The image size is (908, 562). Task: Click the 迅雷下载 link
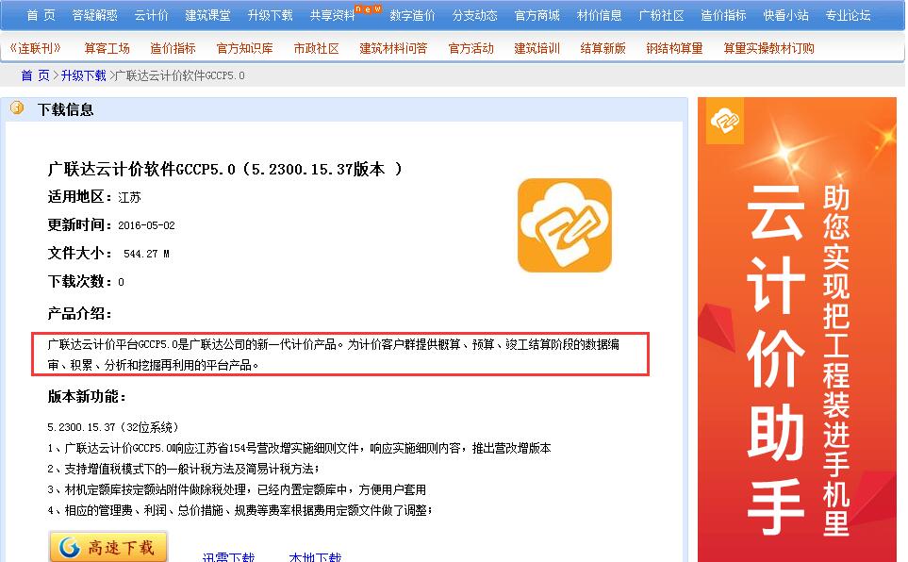coord(229,556)
